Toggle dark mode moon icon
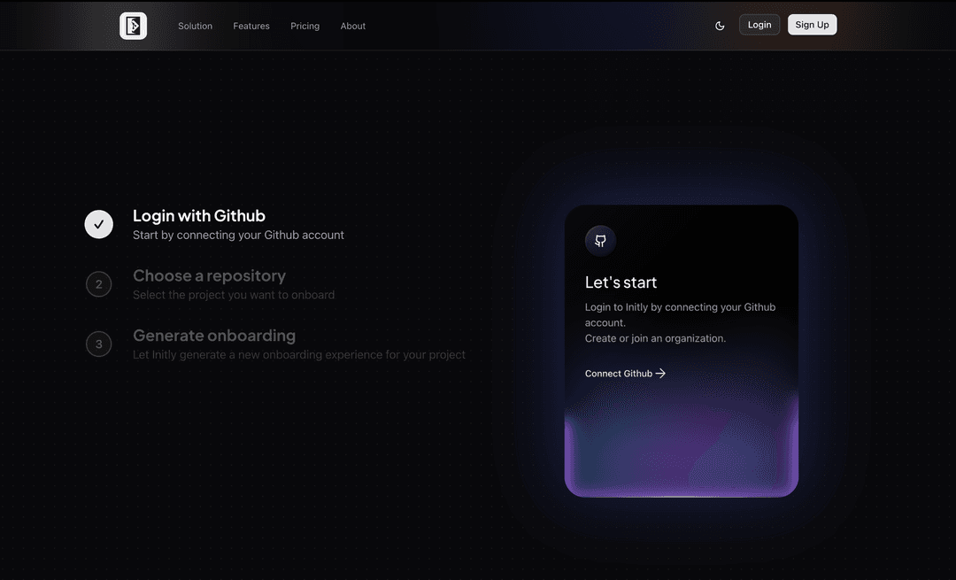Image resolution: width=956 pixels, height=580 pixels. (x=720, y=26)
